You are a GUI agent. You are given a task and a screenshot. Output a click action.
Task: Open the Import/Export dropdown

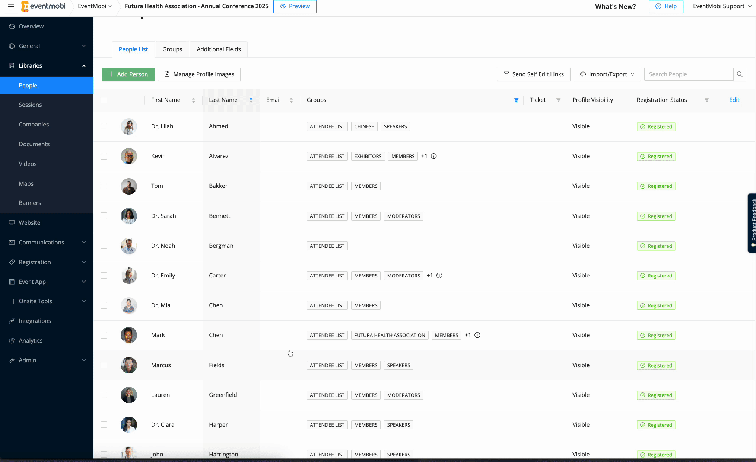click(607, 74)
